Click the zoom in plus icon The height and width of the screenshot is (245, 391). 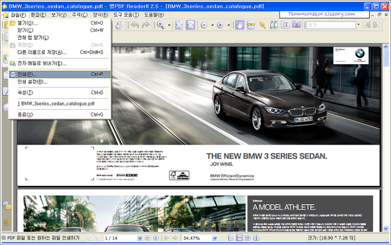tap(220, 25)
